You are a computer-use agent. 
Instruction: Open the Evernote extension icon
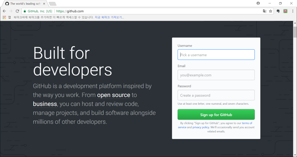tap(278, 11)
